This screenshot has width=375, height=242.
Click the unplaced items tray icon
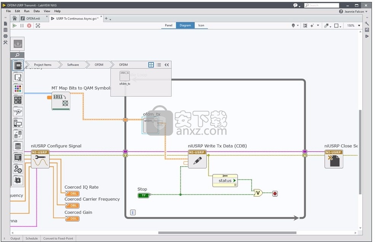tap(18, 44)
